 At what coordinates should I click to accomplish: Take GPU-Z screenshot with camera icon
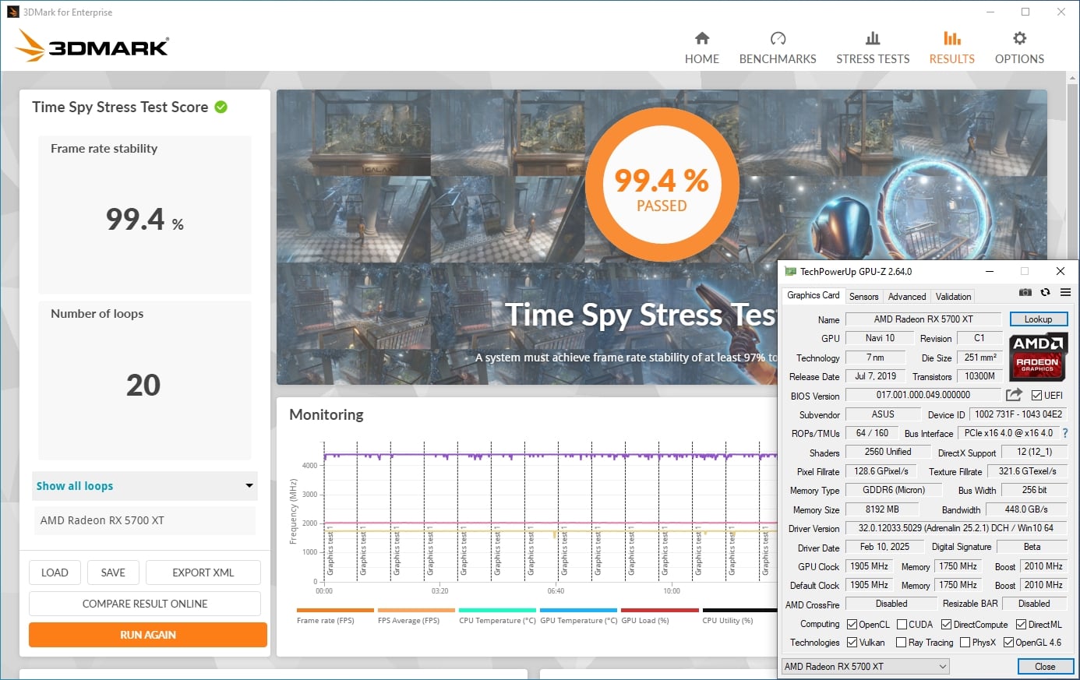(x=1025, y=292)
